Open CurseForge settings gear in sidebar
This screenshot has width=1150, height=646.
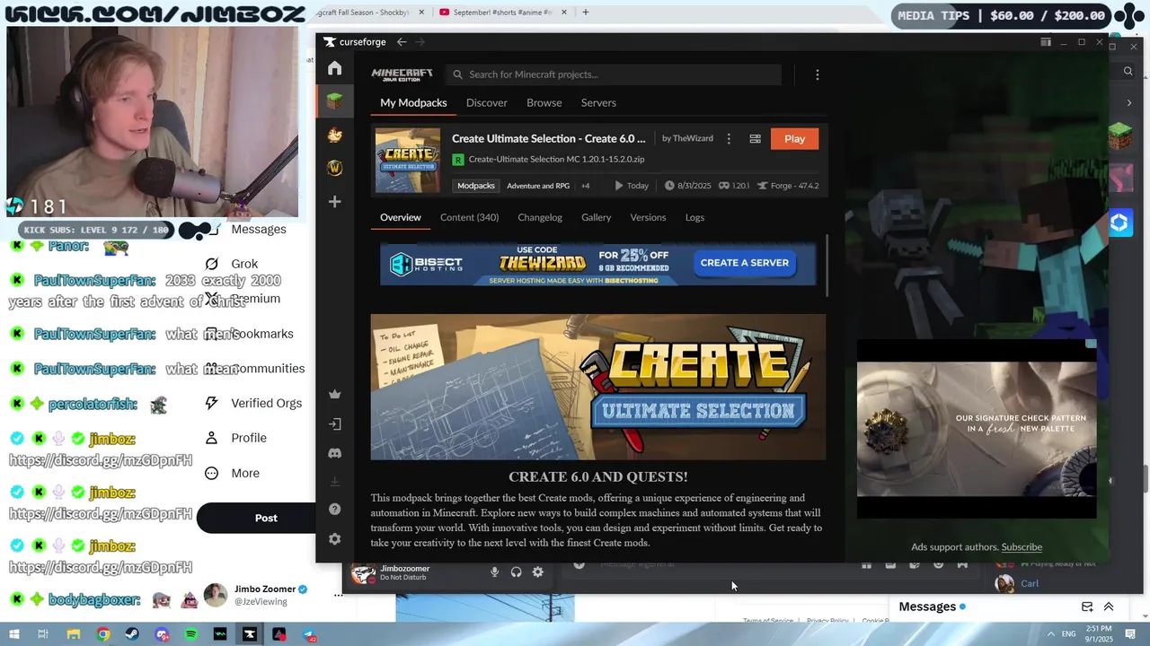pos(335,539)
